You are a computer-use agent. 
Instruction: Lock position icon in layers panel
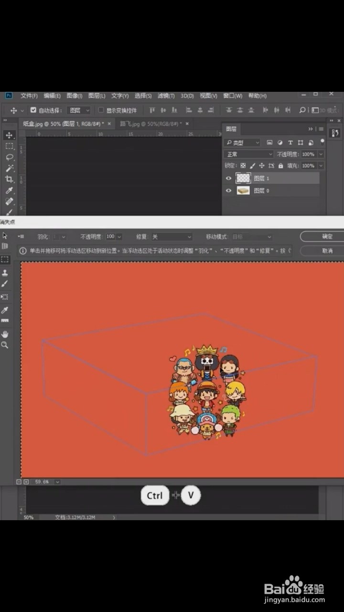262,166
